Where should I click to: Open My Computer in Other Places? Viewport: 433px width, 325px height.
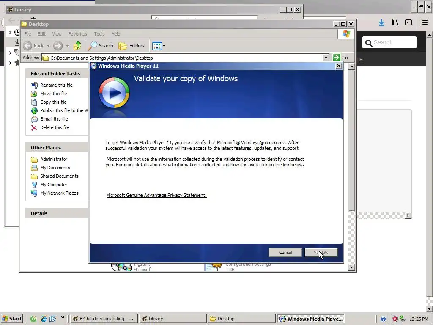point(54,185)
